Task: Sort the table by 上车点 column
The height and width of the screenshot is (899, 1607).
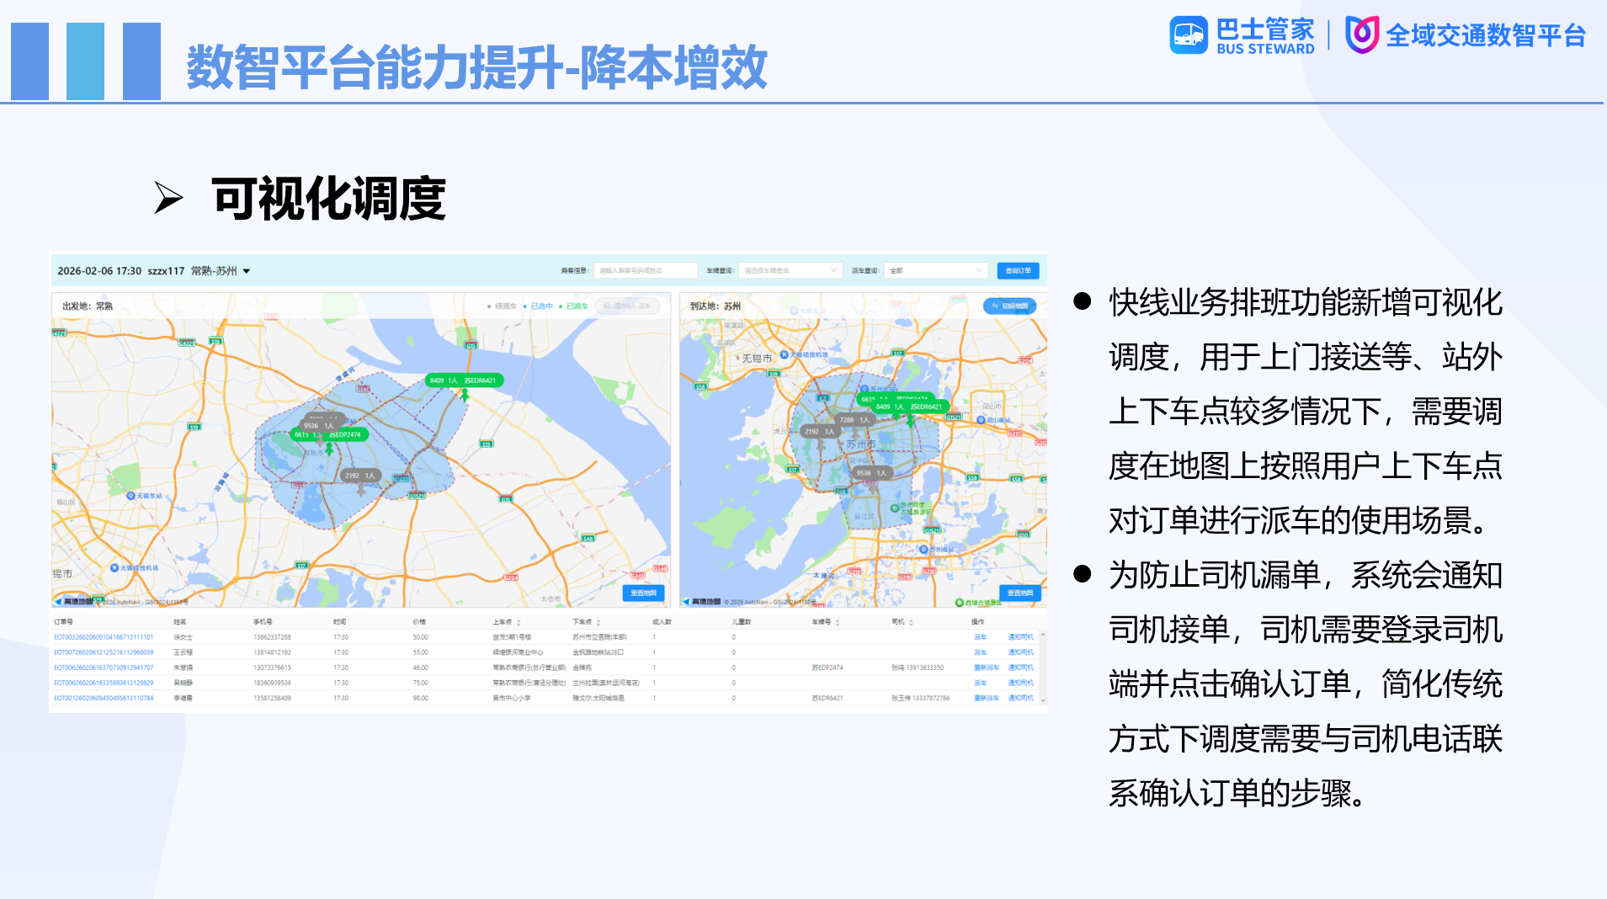Action: [x=519, y=623]
